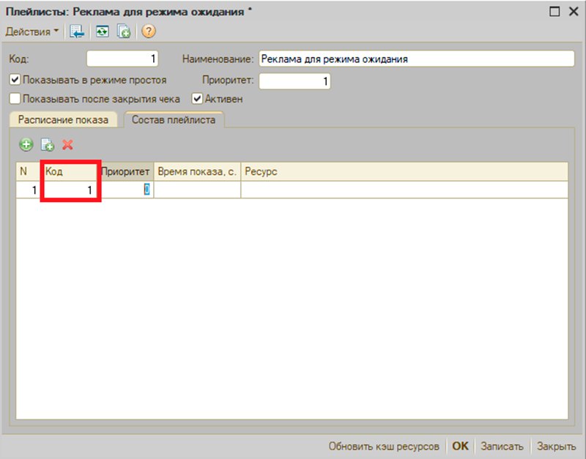Click the 'Обновить кэш ресурсов' button
Viewport: 586px width, 459px height.
point(384,447)
